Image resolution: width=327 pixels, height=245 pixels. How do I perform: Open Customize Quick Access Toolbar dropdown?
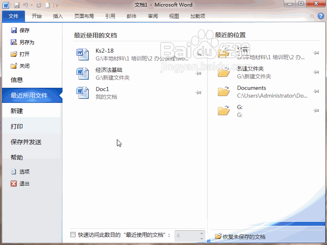click(x=57, y=6)
